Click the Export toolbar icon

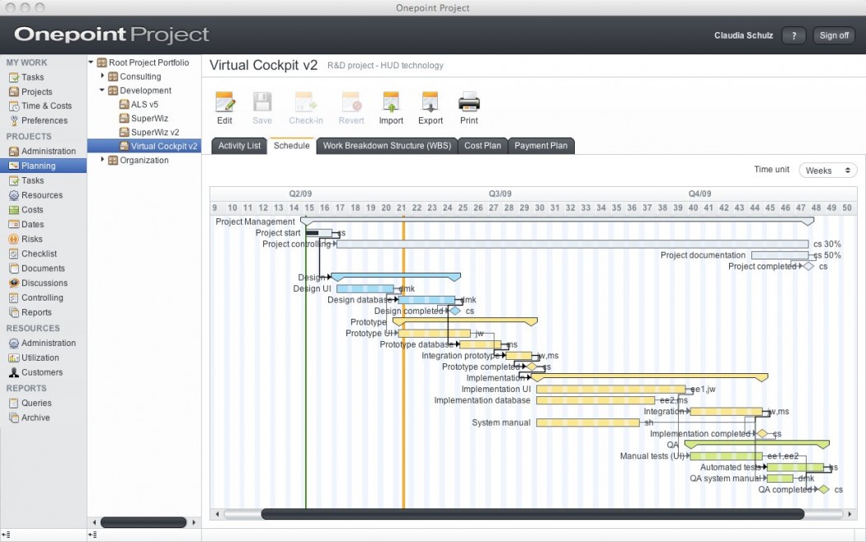point(431,102)
